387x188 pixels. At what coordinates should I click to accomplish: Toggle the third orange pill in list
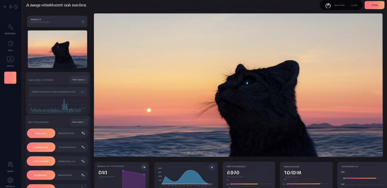click(x=41, y=161)
